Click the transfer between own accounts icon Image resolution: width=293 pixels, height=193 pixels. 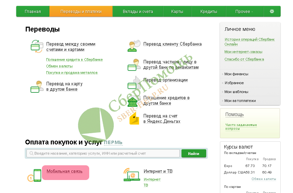click(x=37, y=47)
